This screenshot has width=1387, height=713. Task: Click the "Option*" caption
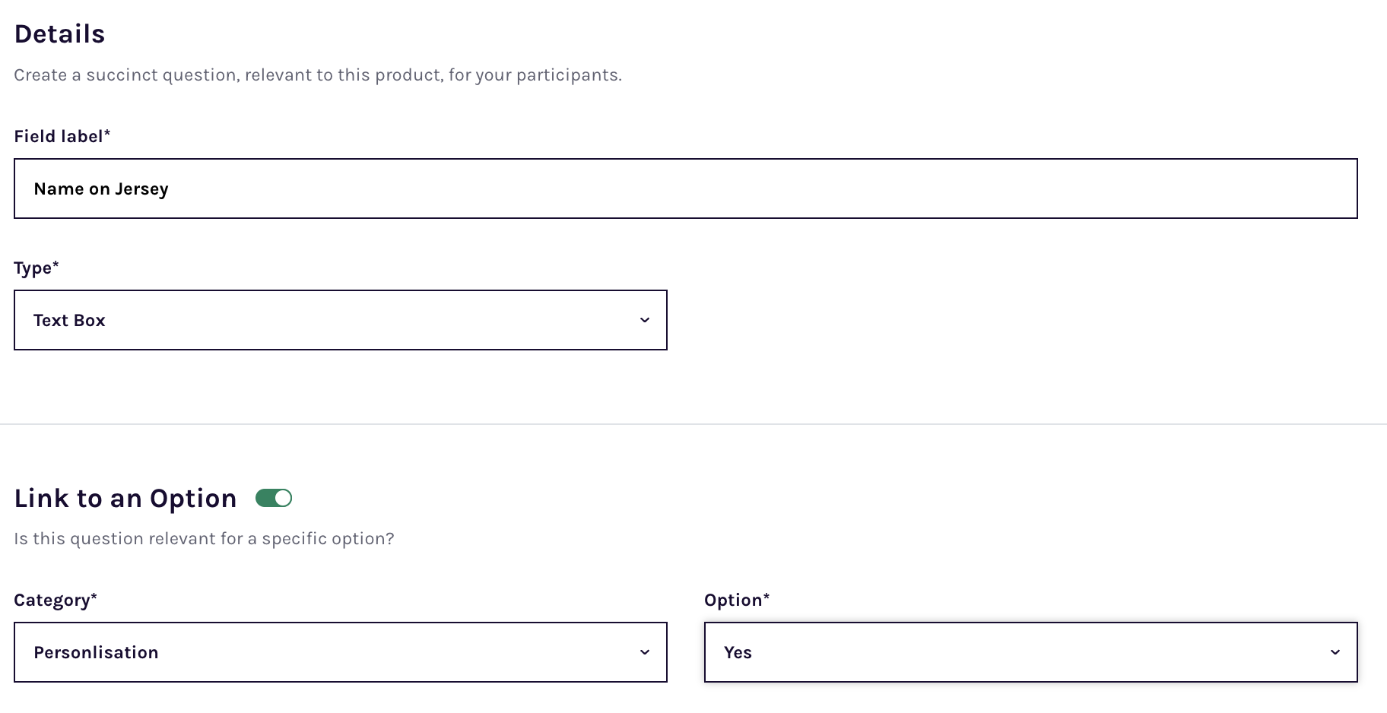point(737,600)
